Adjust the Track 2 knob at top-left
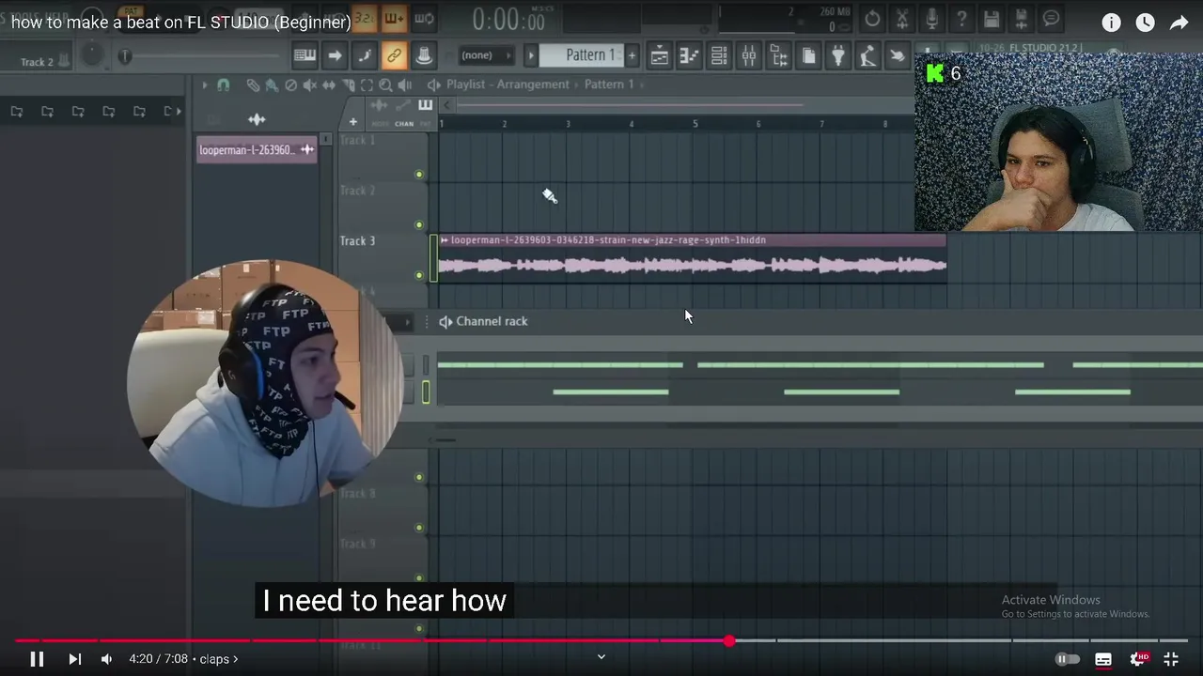This screenshot has width=1203, height=676. pos(91,55)
